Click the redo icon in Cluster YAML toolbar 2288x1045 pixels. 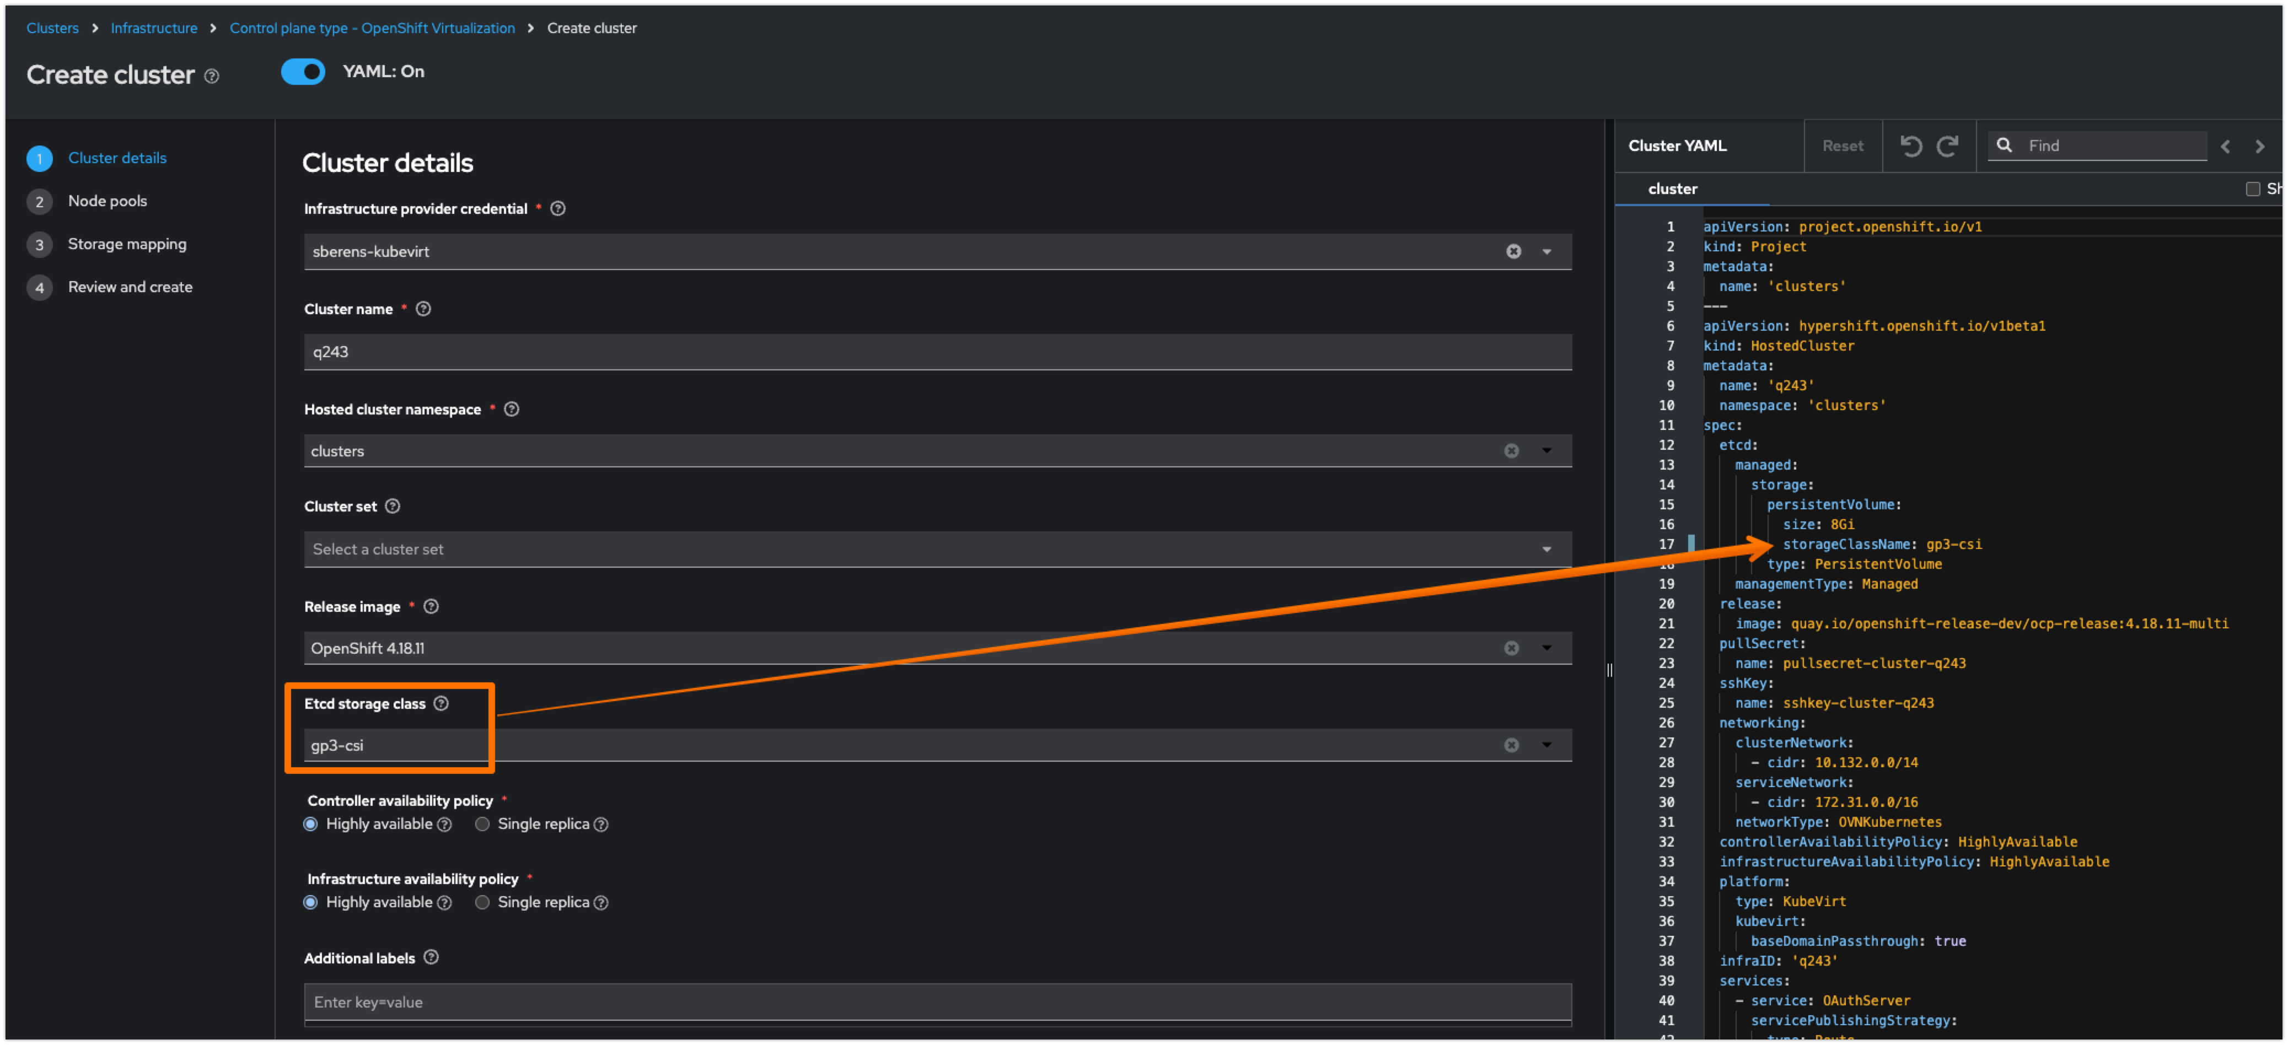1947,146
